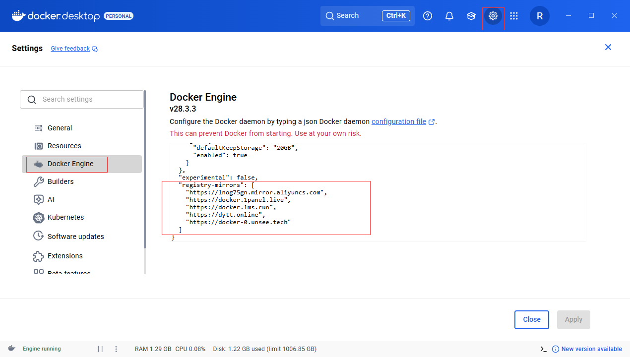This screenshot has width=630, height=357.
Task: Click the external link icon after configuration file
Action: click(432, 122)
